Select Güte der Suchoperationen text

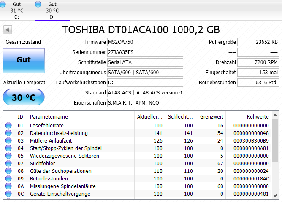click(61, 171)
